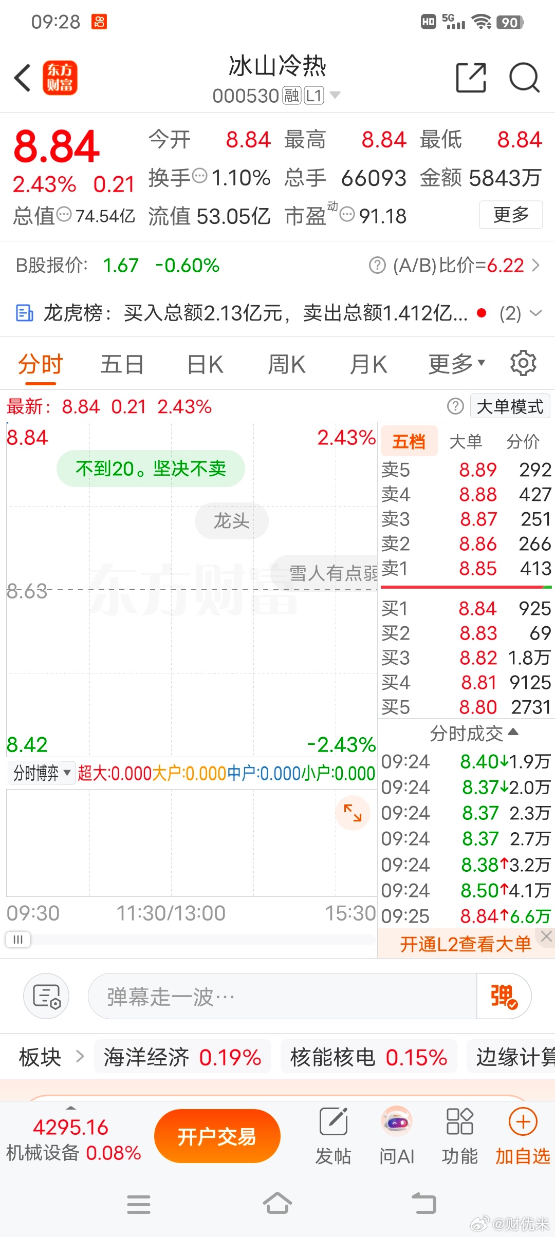This screenshot has height=1237, width=555.
Task: Focus the 弹幕走一波 input field
Action: click(283, 996)
